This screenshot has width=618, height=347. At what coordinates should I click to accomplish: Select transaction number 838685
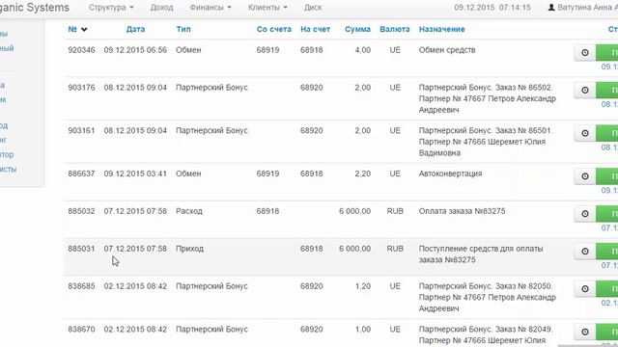81,286
